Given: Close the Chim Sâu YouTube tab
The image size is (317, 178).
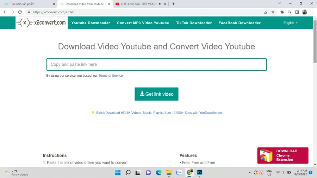Looking at the screenshot, I should tap(164, 4).
